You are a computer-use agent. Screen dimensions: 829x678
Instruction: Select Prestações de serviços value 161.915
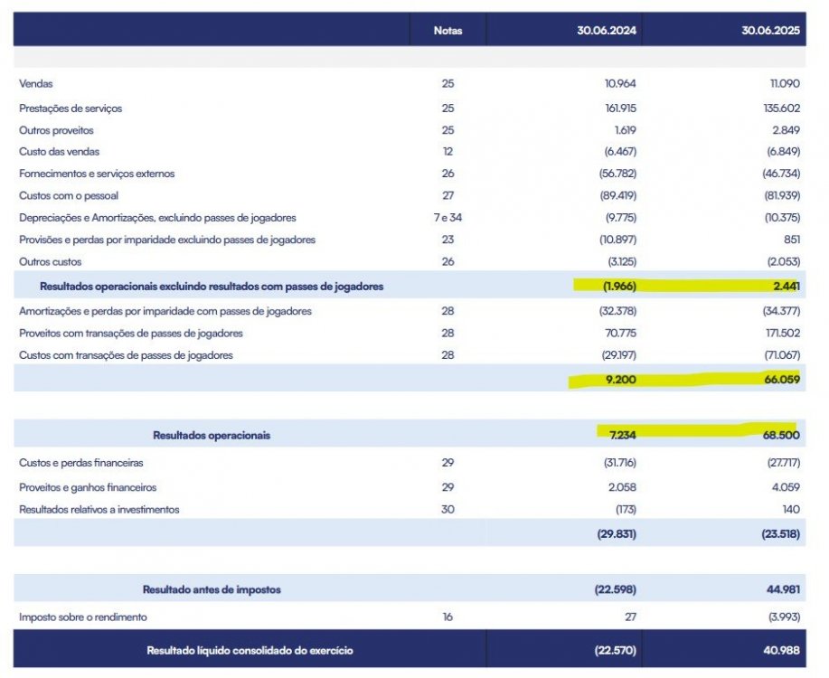621,108
